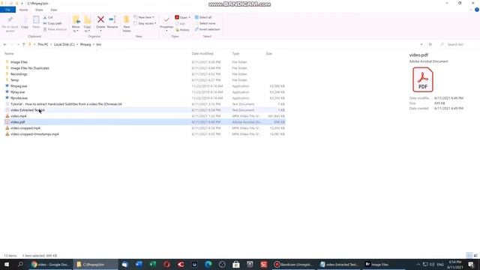Open the Easy access dropdown
Screen dimensions: 480x270
(x=145, y=23)
